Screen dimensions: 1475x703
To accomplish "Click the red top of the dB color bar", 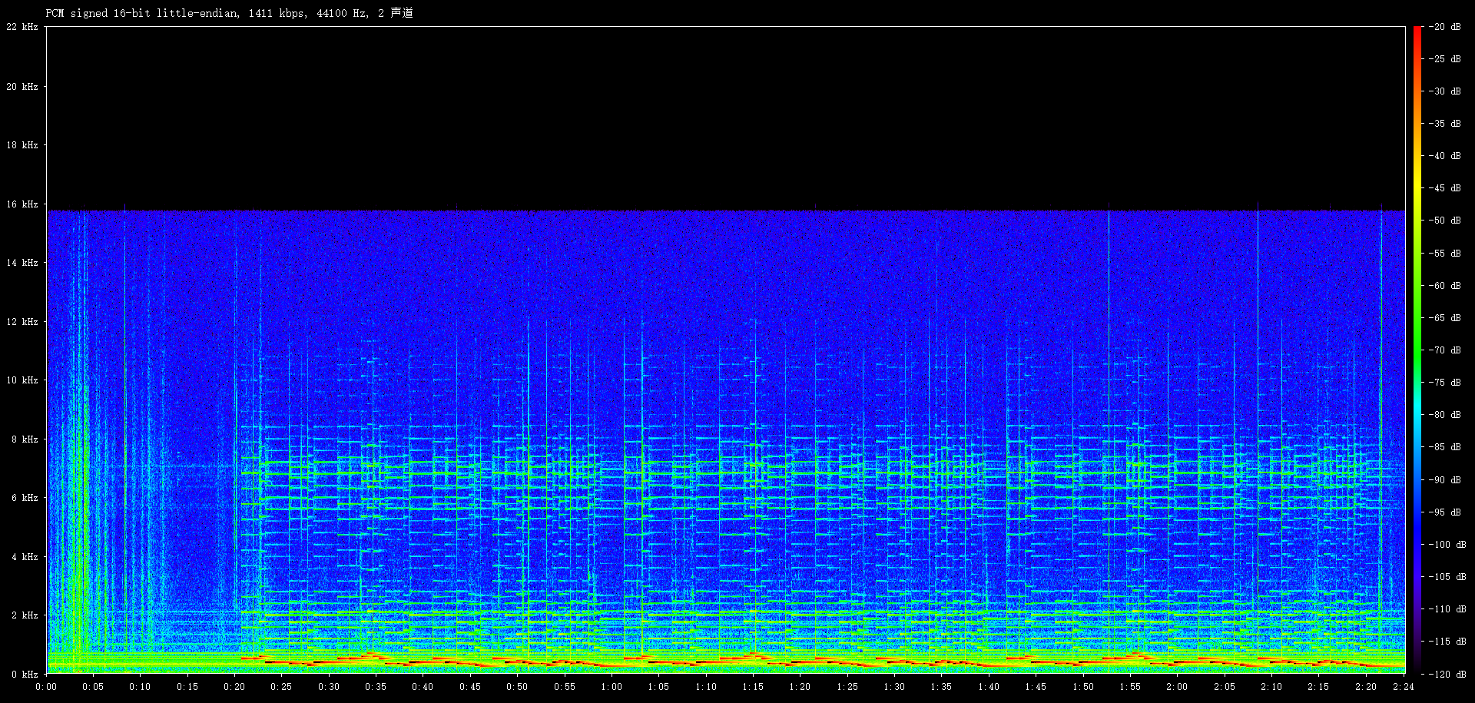I will [1417, 31].
